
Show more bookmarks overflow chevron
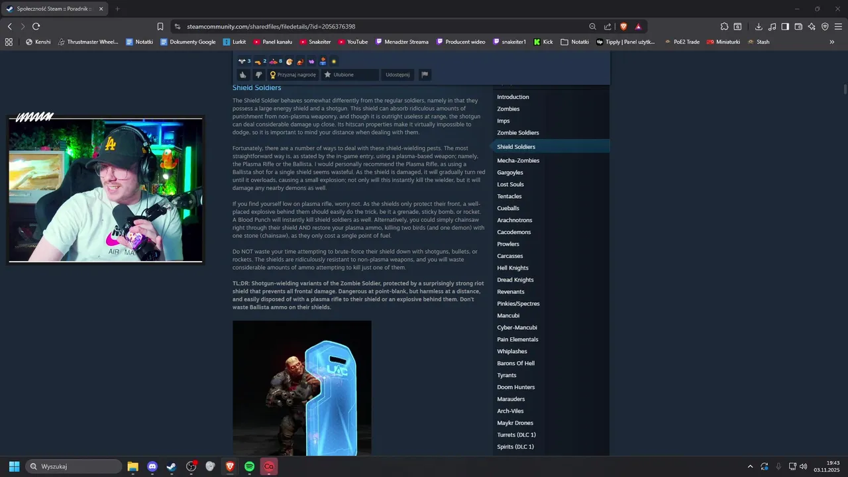pos(832,42)
